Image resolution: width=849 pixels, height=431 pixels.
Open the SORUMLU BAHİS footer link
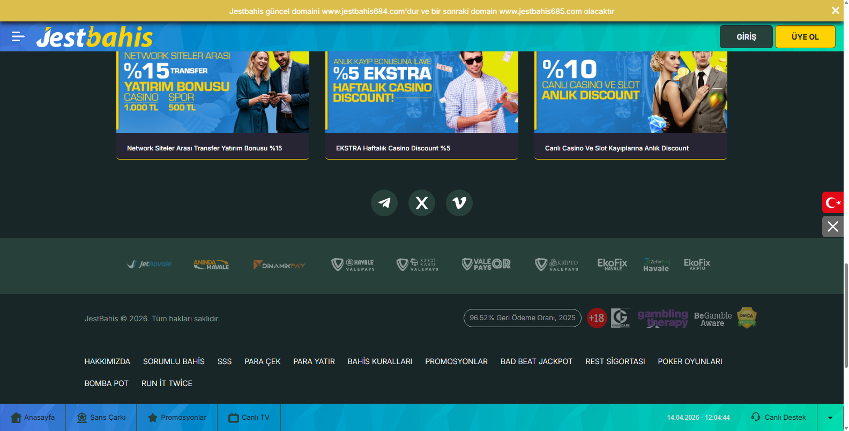coord(174,361)
